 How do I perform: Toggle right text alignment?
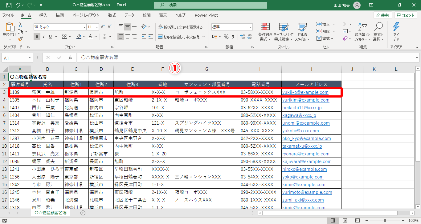(x=134, y=37)
